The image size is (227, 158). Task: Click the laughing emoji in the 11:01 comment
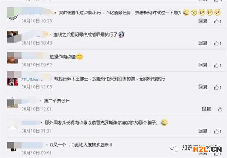click(x=164, y=122)
